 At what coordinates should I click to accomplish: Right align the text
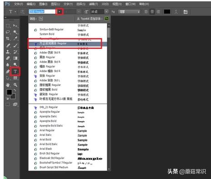[158, 12]
